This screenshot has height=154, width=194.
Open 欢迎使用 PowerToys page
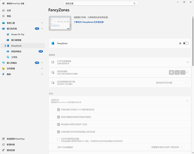click(23, 139)
